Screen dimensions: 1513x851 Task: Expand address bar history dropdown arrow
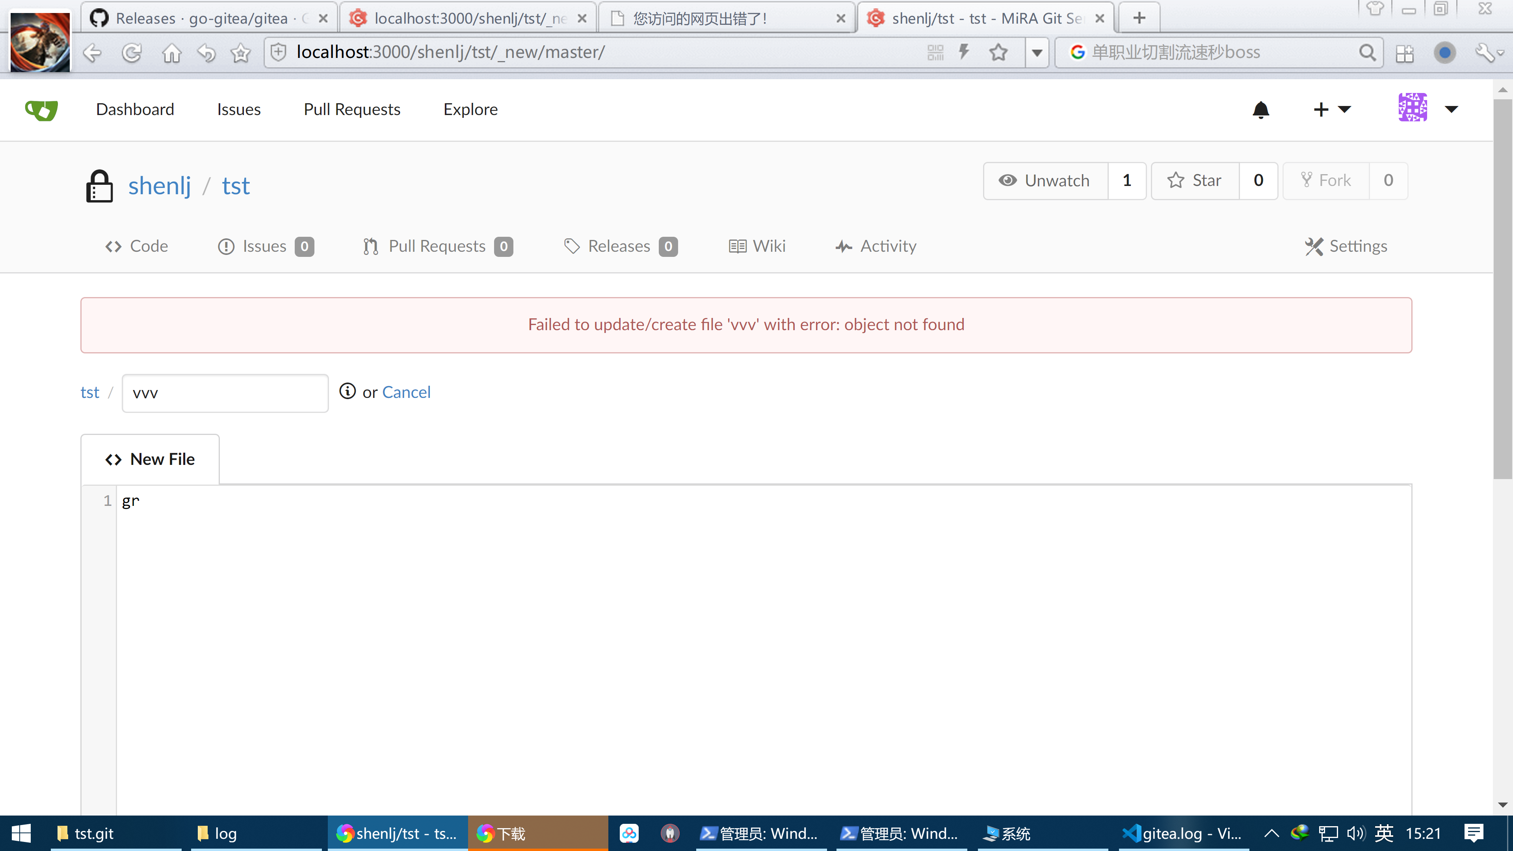point(1037,53)
